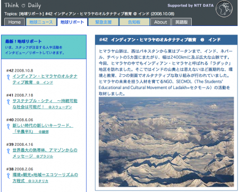239x192 pixels.
Task: Click the #40 2008.6.06 date label
Action: [20, 120]
